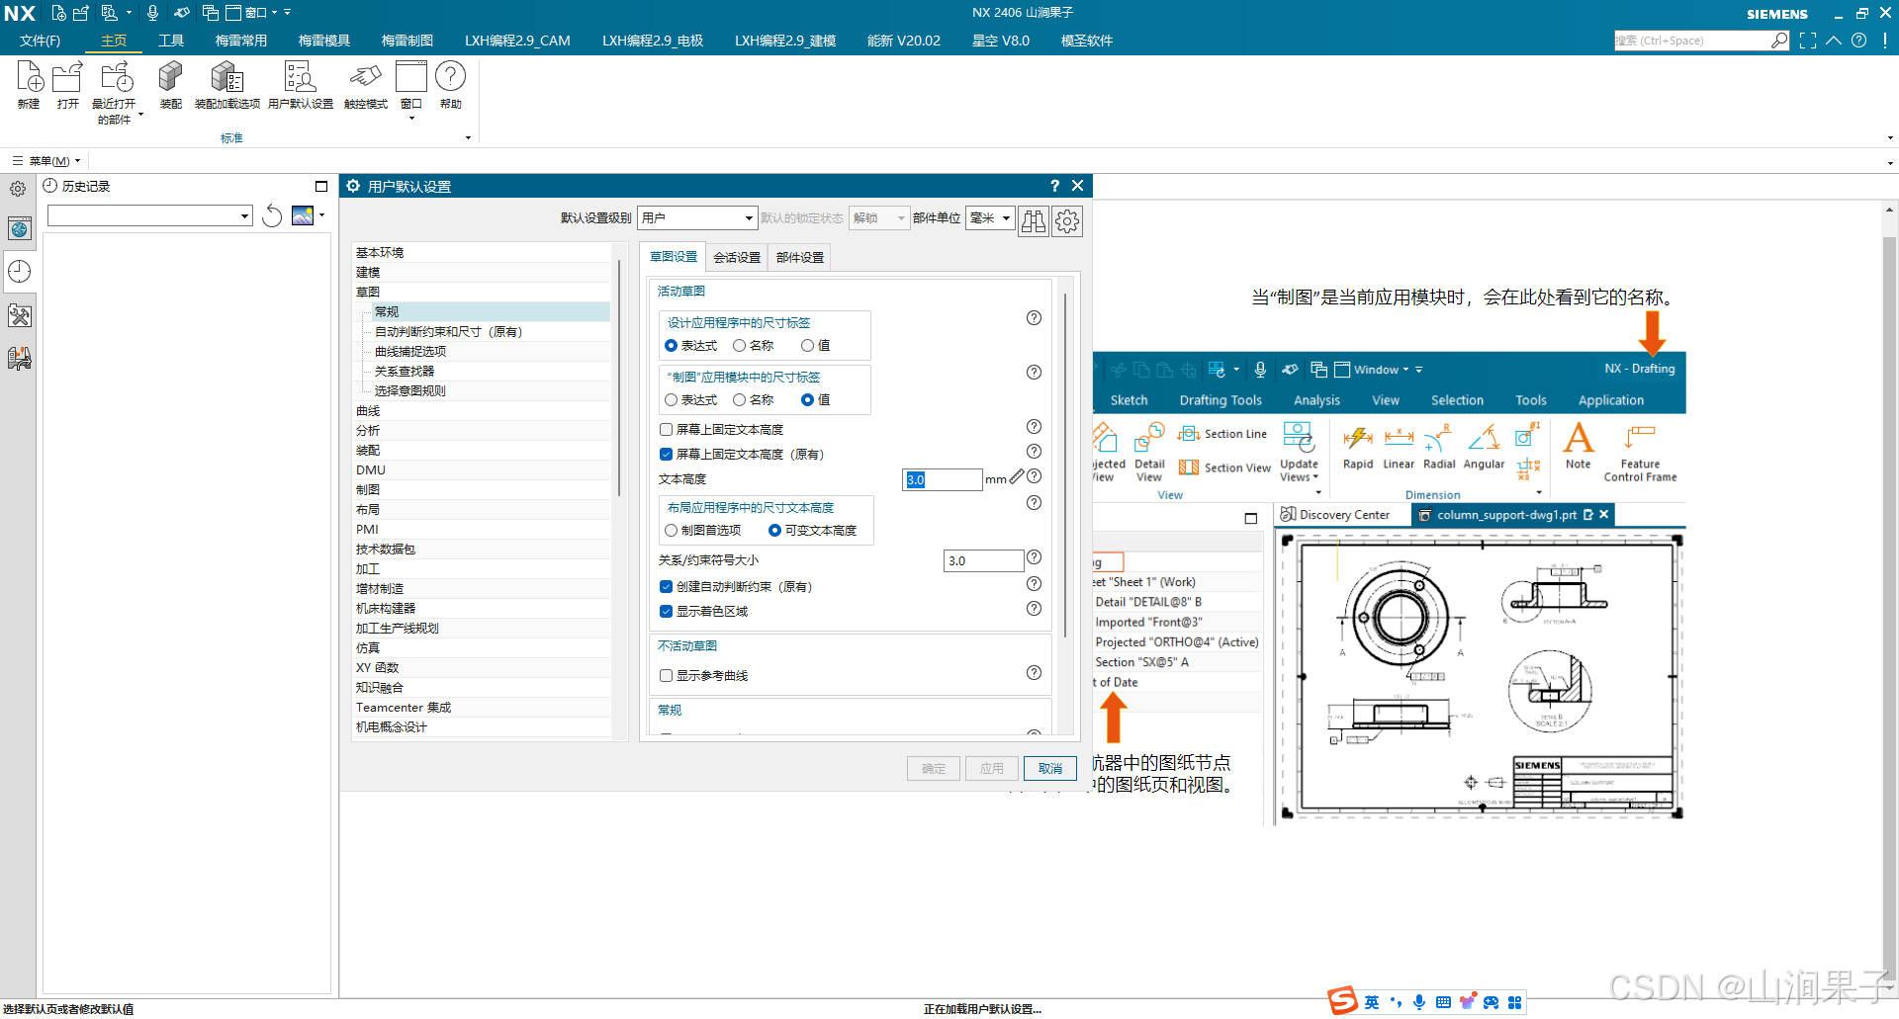Viewport: 1899px width, 1019px height.
Task: Switch to the 工具 ribbon tab
Action: point(171,41)
